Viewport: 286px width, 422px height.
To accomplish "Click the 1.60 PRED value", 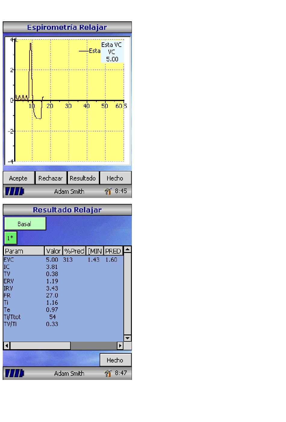I will point(111,260).
